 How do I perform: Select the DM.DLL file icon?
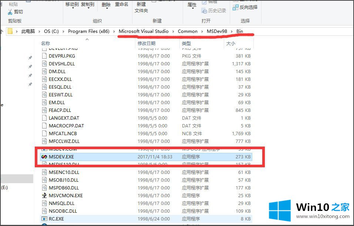coord(44,71)
